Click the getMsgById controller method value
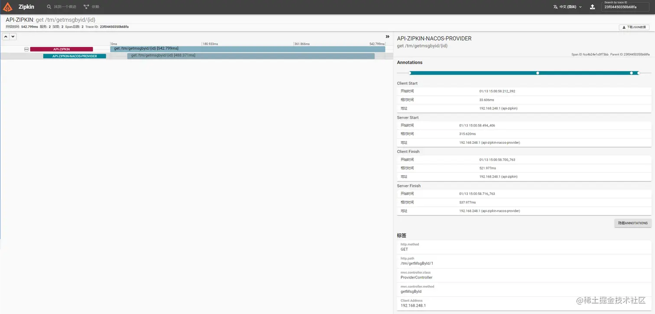Screen dimensions: 655x314 411,291
